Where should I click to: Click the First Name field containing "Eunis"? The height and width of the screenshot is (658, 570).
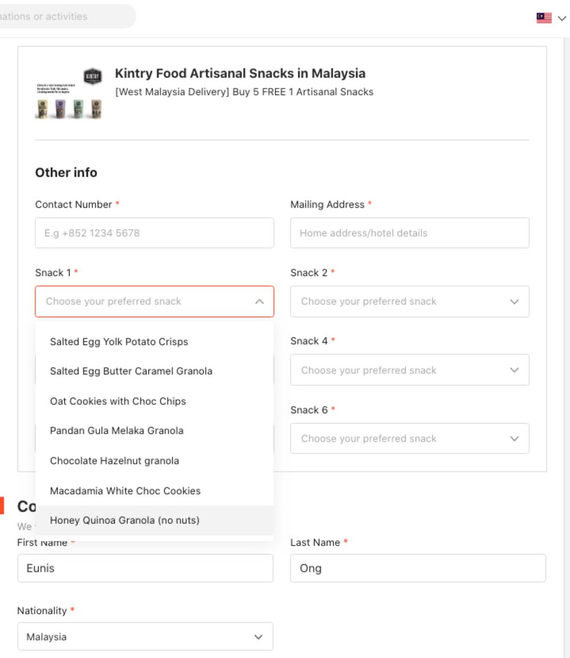(x=145, y=568)
